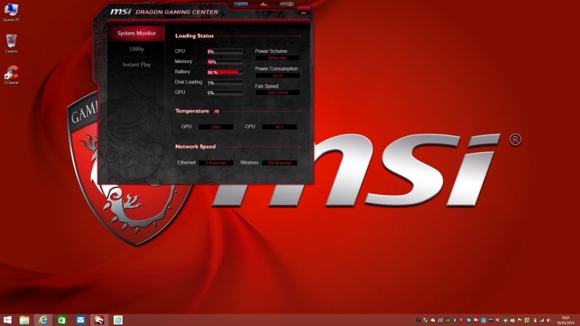Open the Windows Store taskbar icon

(x=62, y=320)
